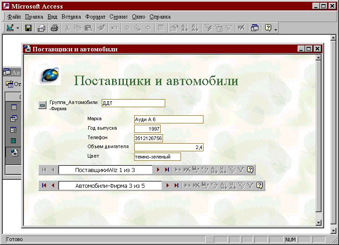Image resolution: width=339 pixels, height=245 pixels.
Task: Open the Файл menu
Action: [14, 17]
